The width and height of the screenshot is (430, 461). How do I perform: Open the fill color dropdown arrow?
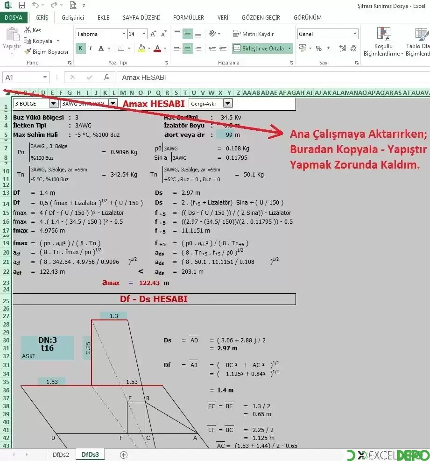pyautogui.click(x=149, y=48)
